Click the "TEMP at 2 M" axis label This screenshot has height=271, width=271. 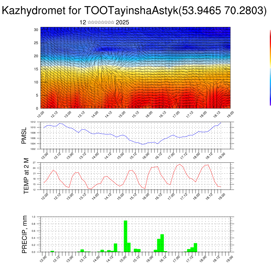tap(26, 176)
